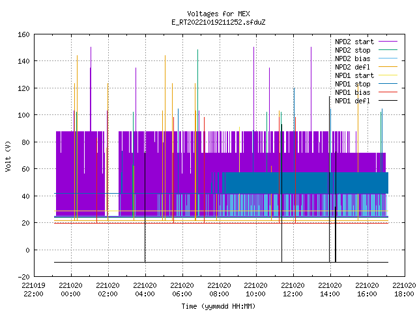
Task: Click the NPD1 stop legend label
Action: click(352, 84)
